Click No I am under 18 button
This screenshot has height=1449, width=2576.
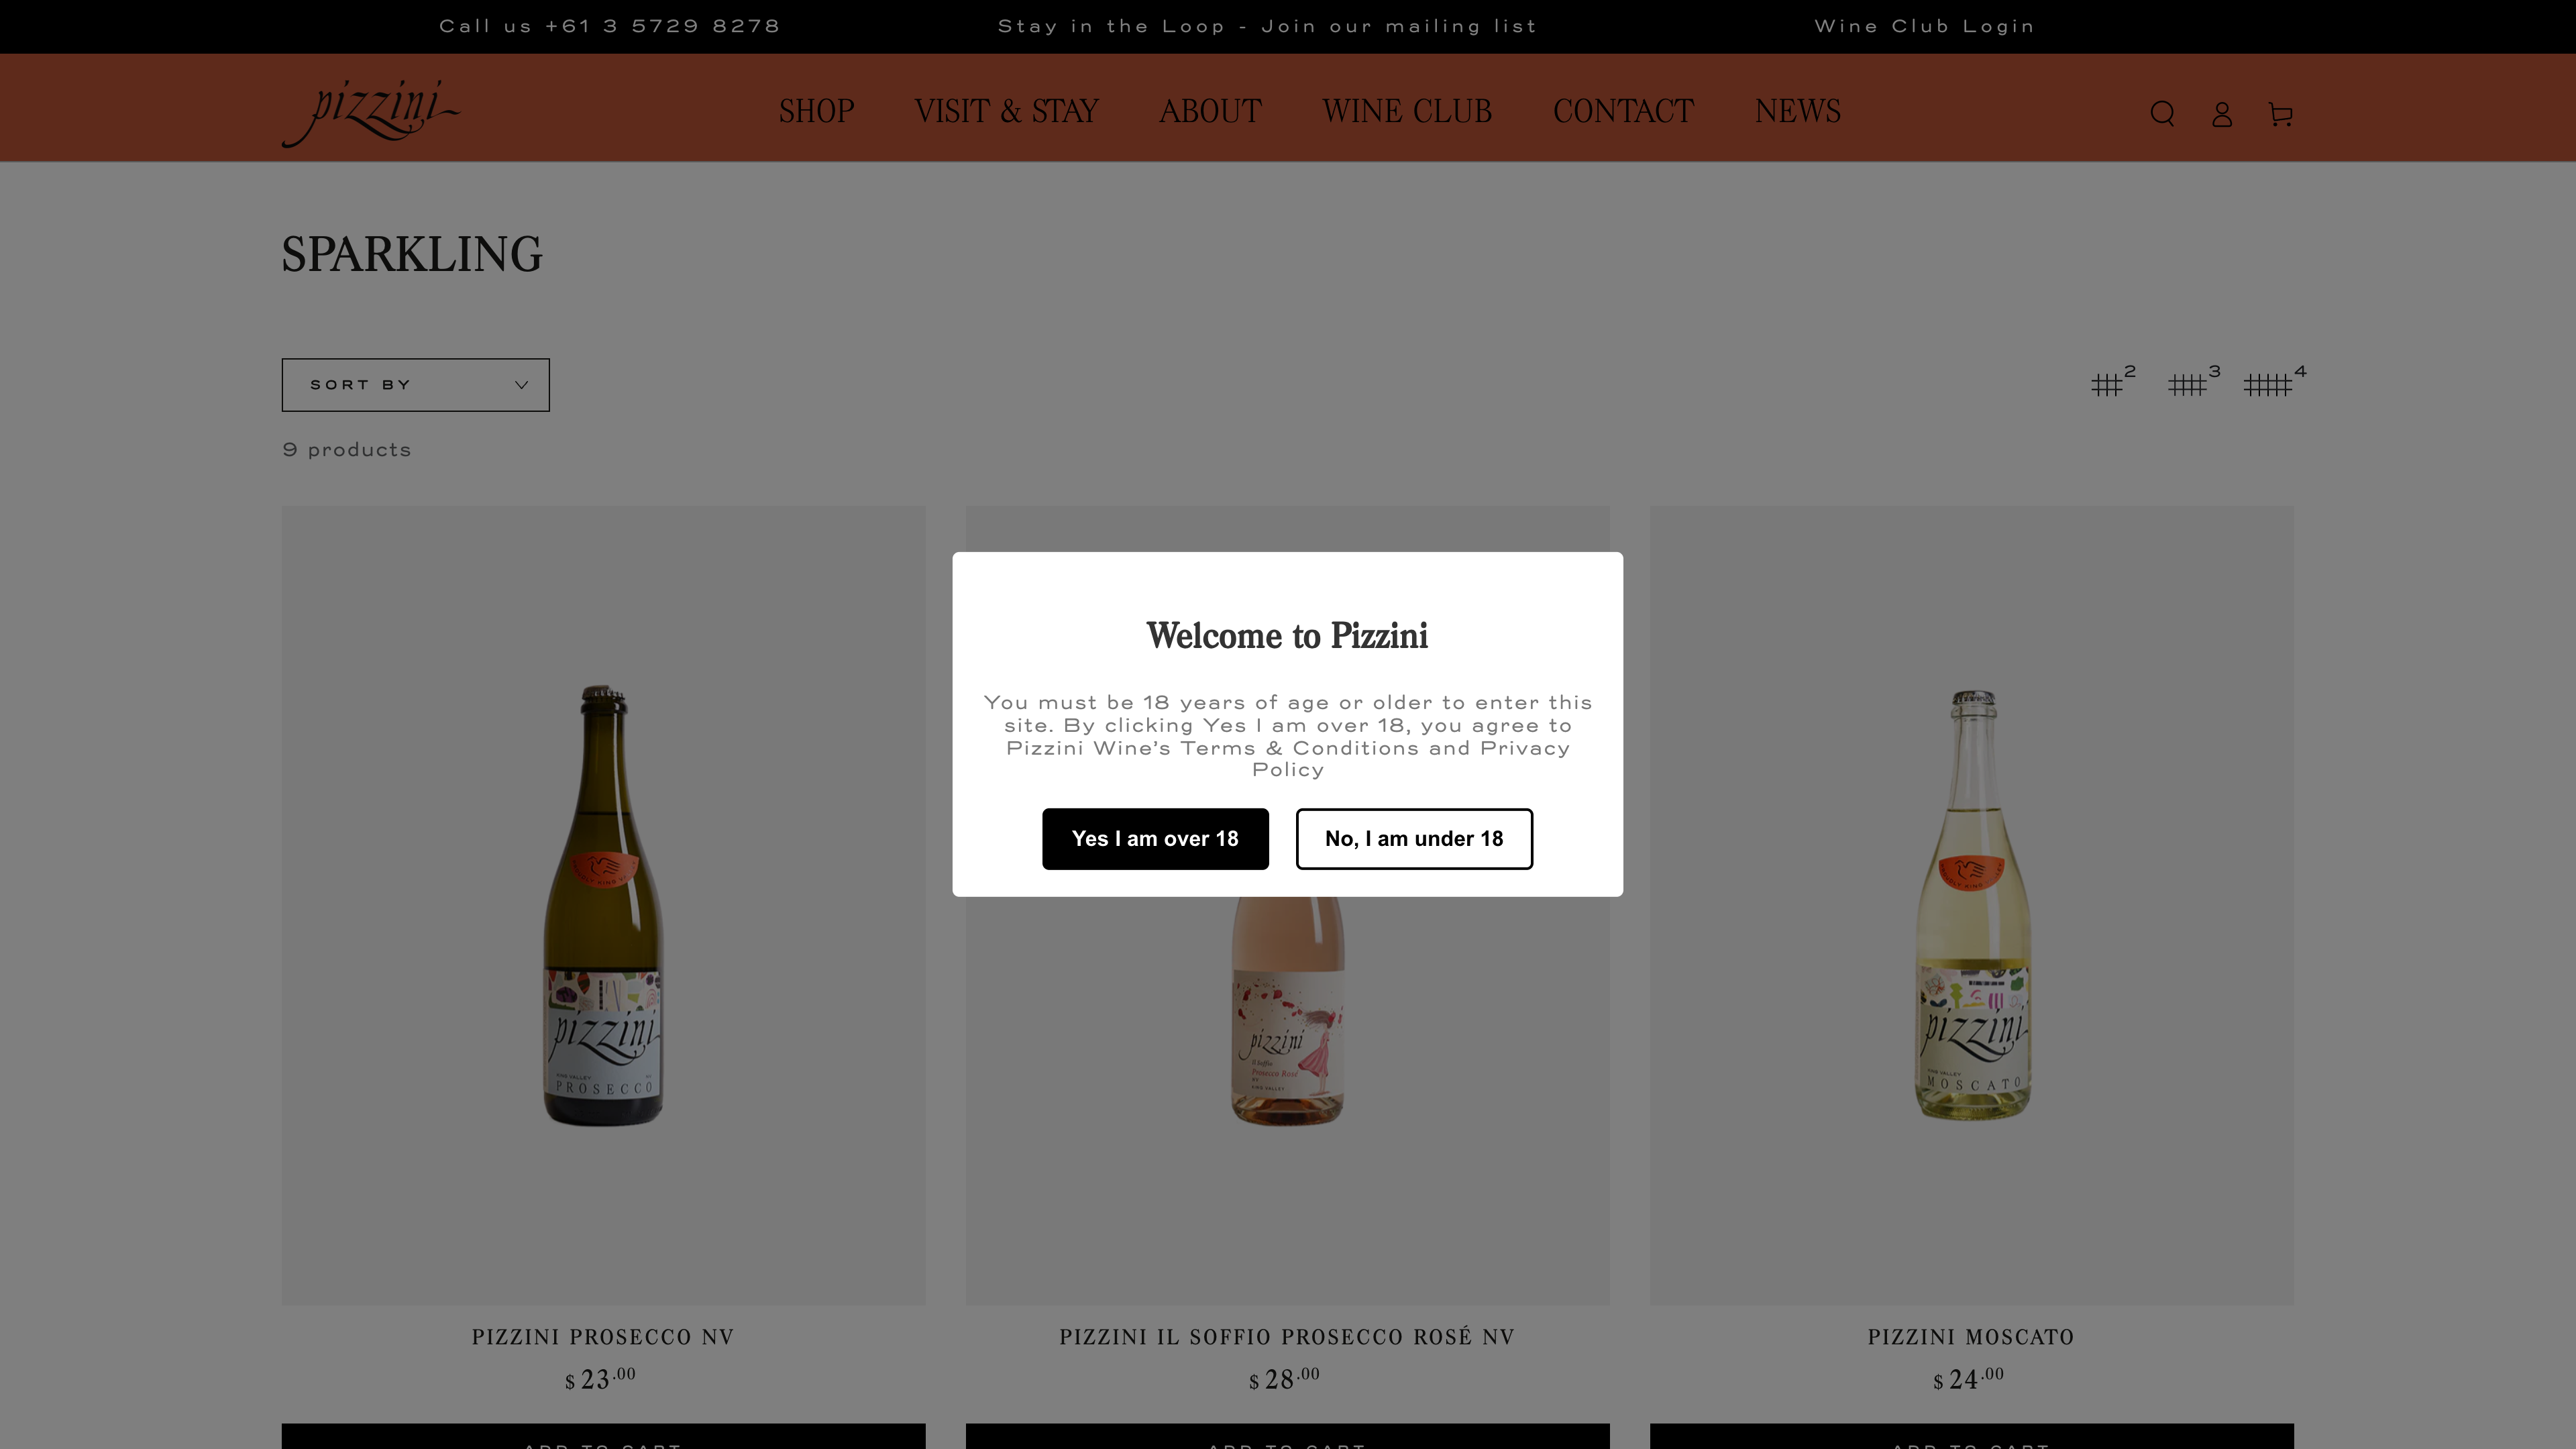click(1413, 837)
